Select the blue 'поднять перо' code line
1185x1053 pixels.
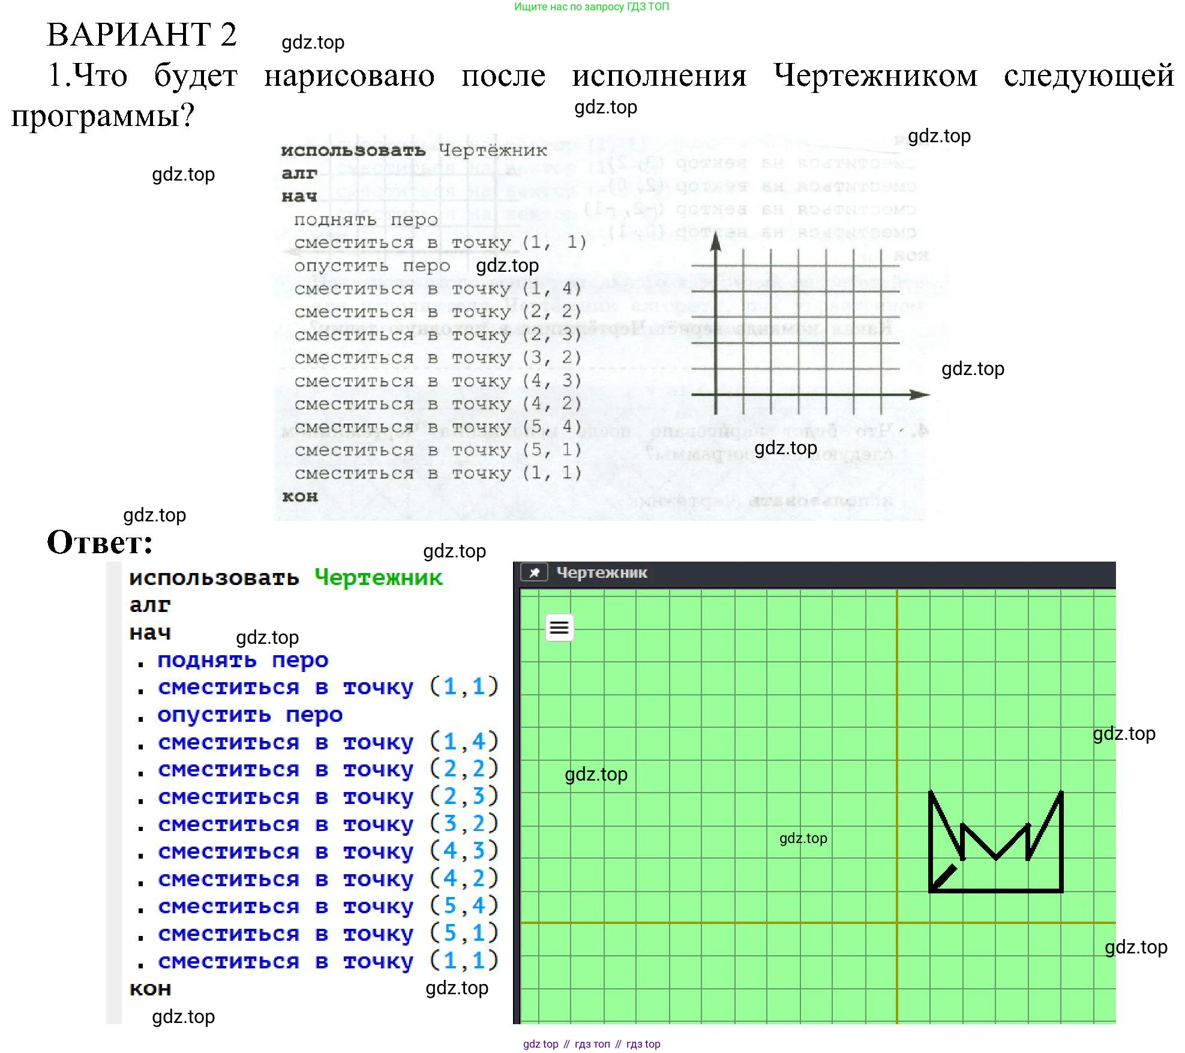coord(242,660)
